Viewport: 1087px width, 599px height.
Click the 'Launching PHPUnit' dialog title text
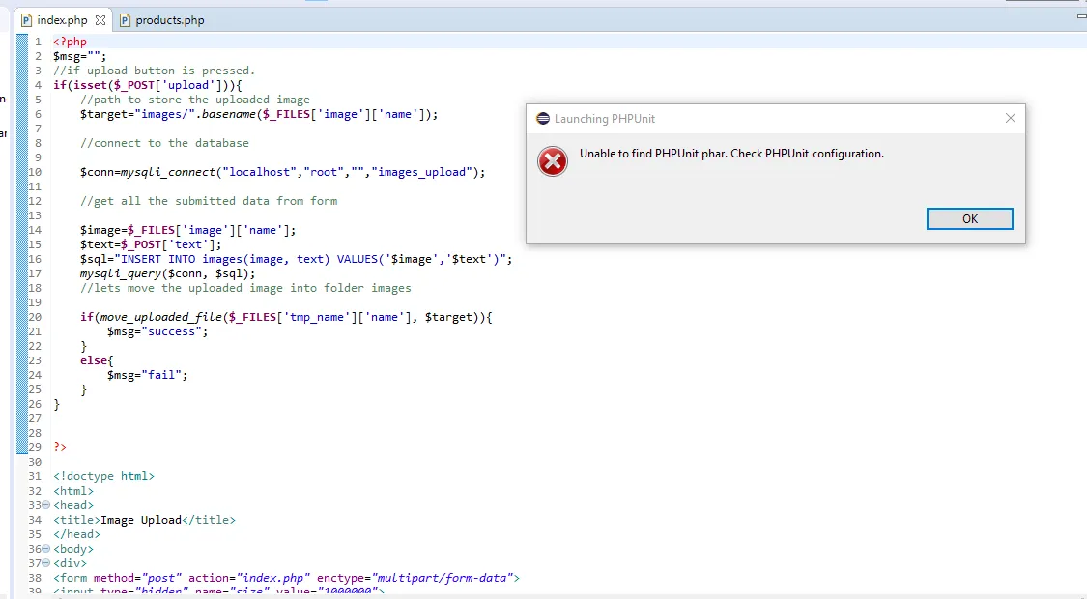605,119
